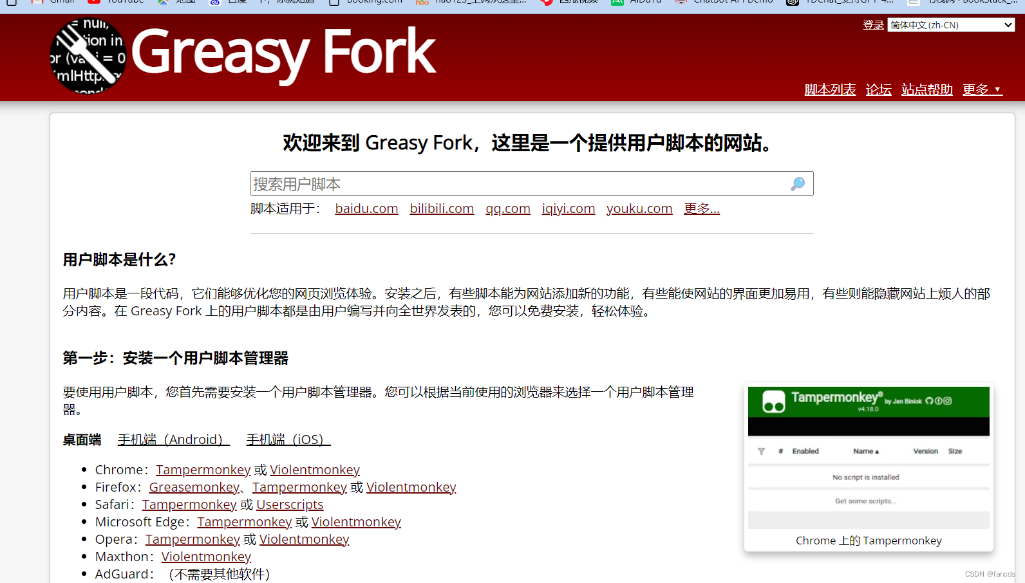Open Tampermonkey link in Microsoft Edge row
This screenshot has width=1025, height=583.
tap(245, 522)
